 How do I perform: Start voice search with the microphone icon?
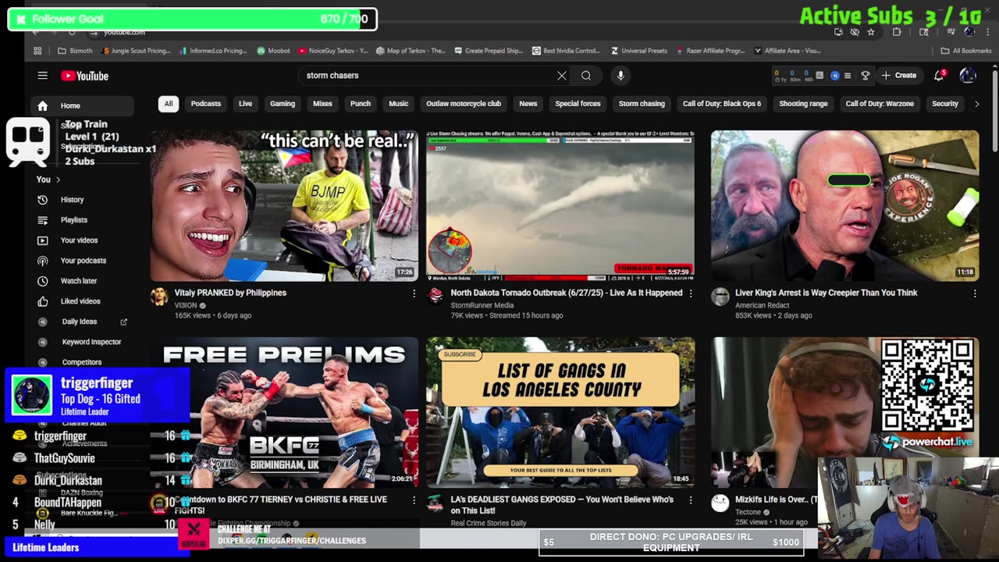click(x=620, y=76)
